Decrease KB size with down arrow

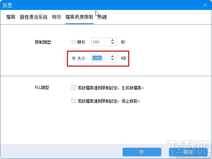(x=113, y=60)
